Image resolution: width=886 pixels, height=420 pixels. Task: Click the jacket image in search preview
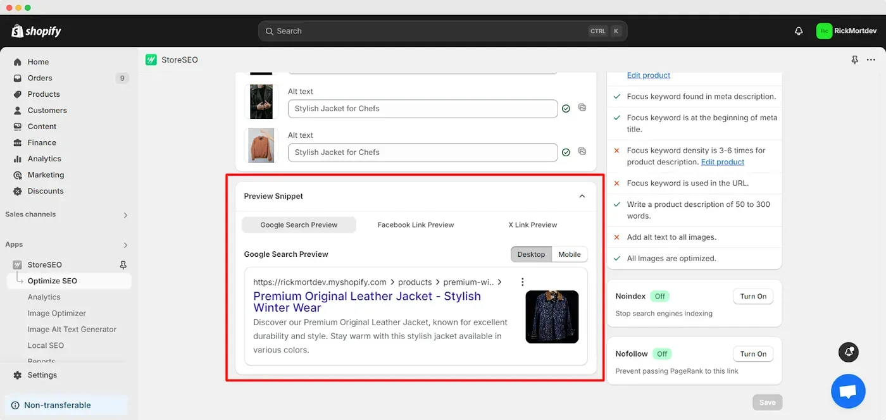(552, 317)
